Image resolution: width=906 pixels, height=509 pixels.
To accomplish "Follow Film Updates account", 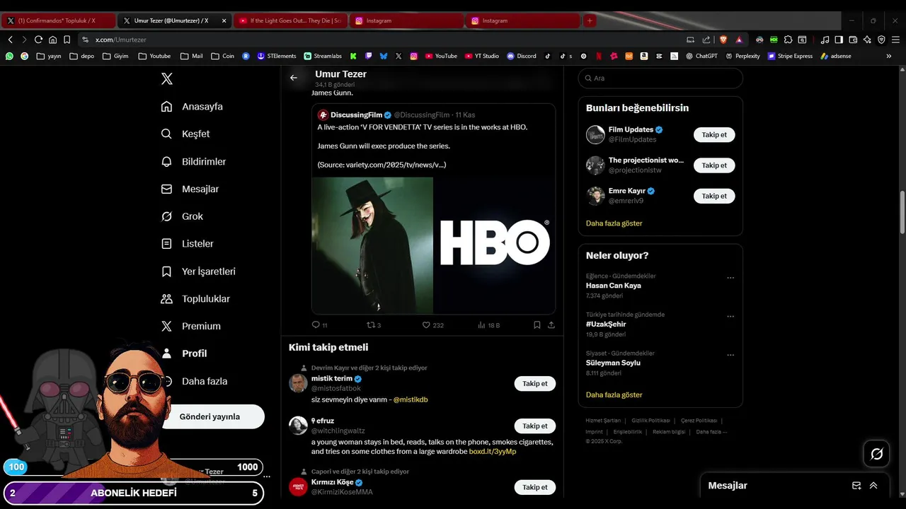I will point(714,134).
